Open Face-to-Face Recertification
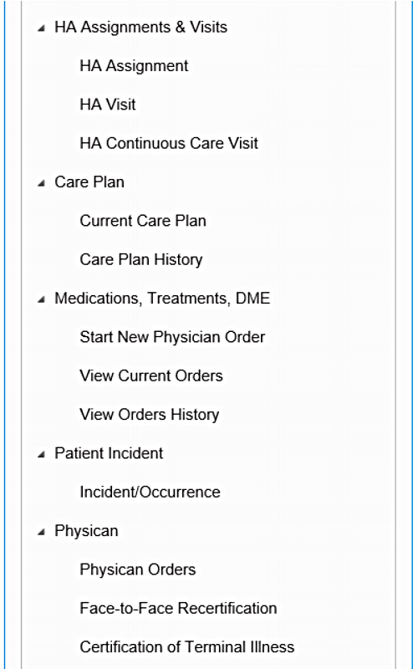 (178, 608)
